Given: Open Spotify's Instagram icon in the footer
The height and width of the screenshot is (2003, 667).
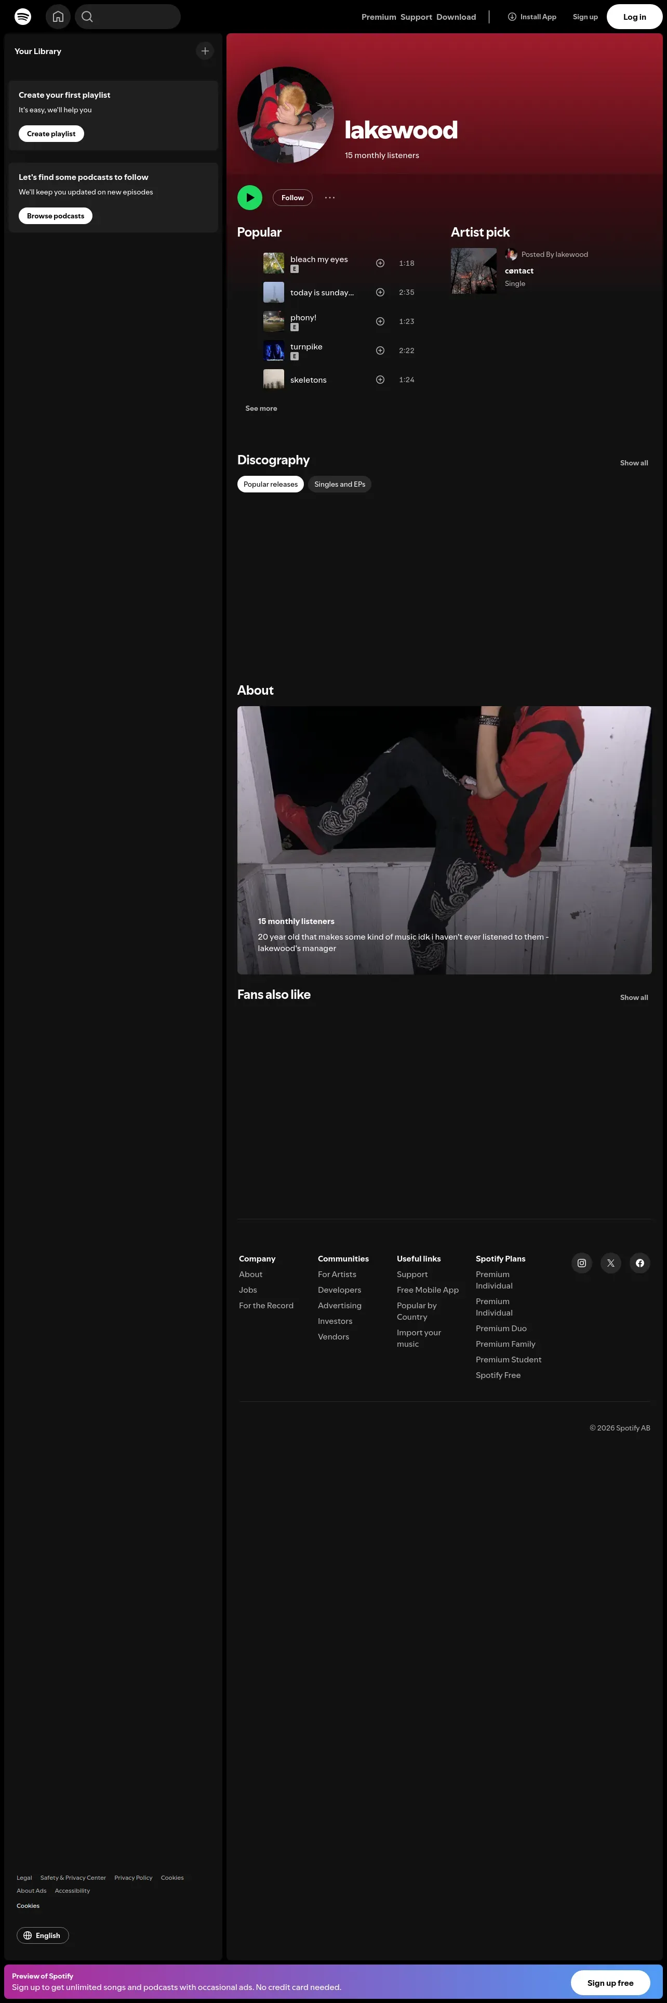Looking at the screenshot, I should click(x=582, y=1263).
